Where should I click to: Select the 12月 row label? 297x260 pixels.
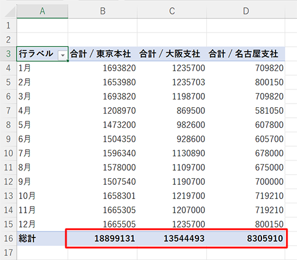pos(42,224)
